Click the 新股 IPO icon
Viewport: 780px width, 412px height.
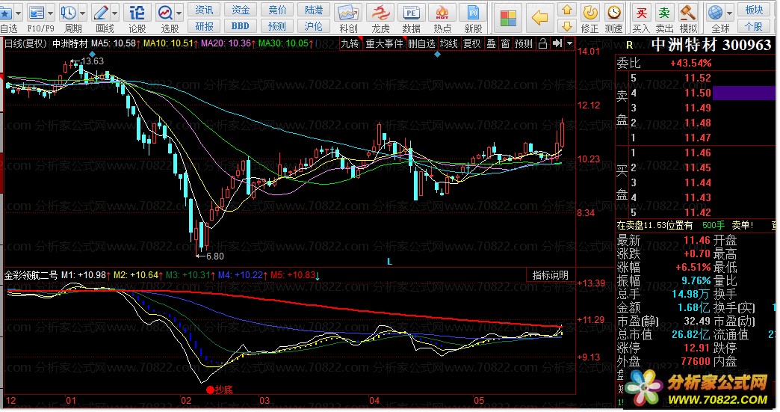[x=473, y=13]
